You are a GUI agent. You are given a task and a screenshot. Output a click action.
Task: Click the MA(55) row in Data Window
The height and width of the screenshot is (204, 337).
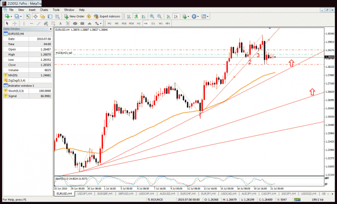(27, 75)
